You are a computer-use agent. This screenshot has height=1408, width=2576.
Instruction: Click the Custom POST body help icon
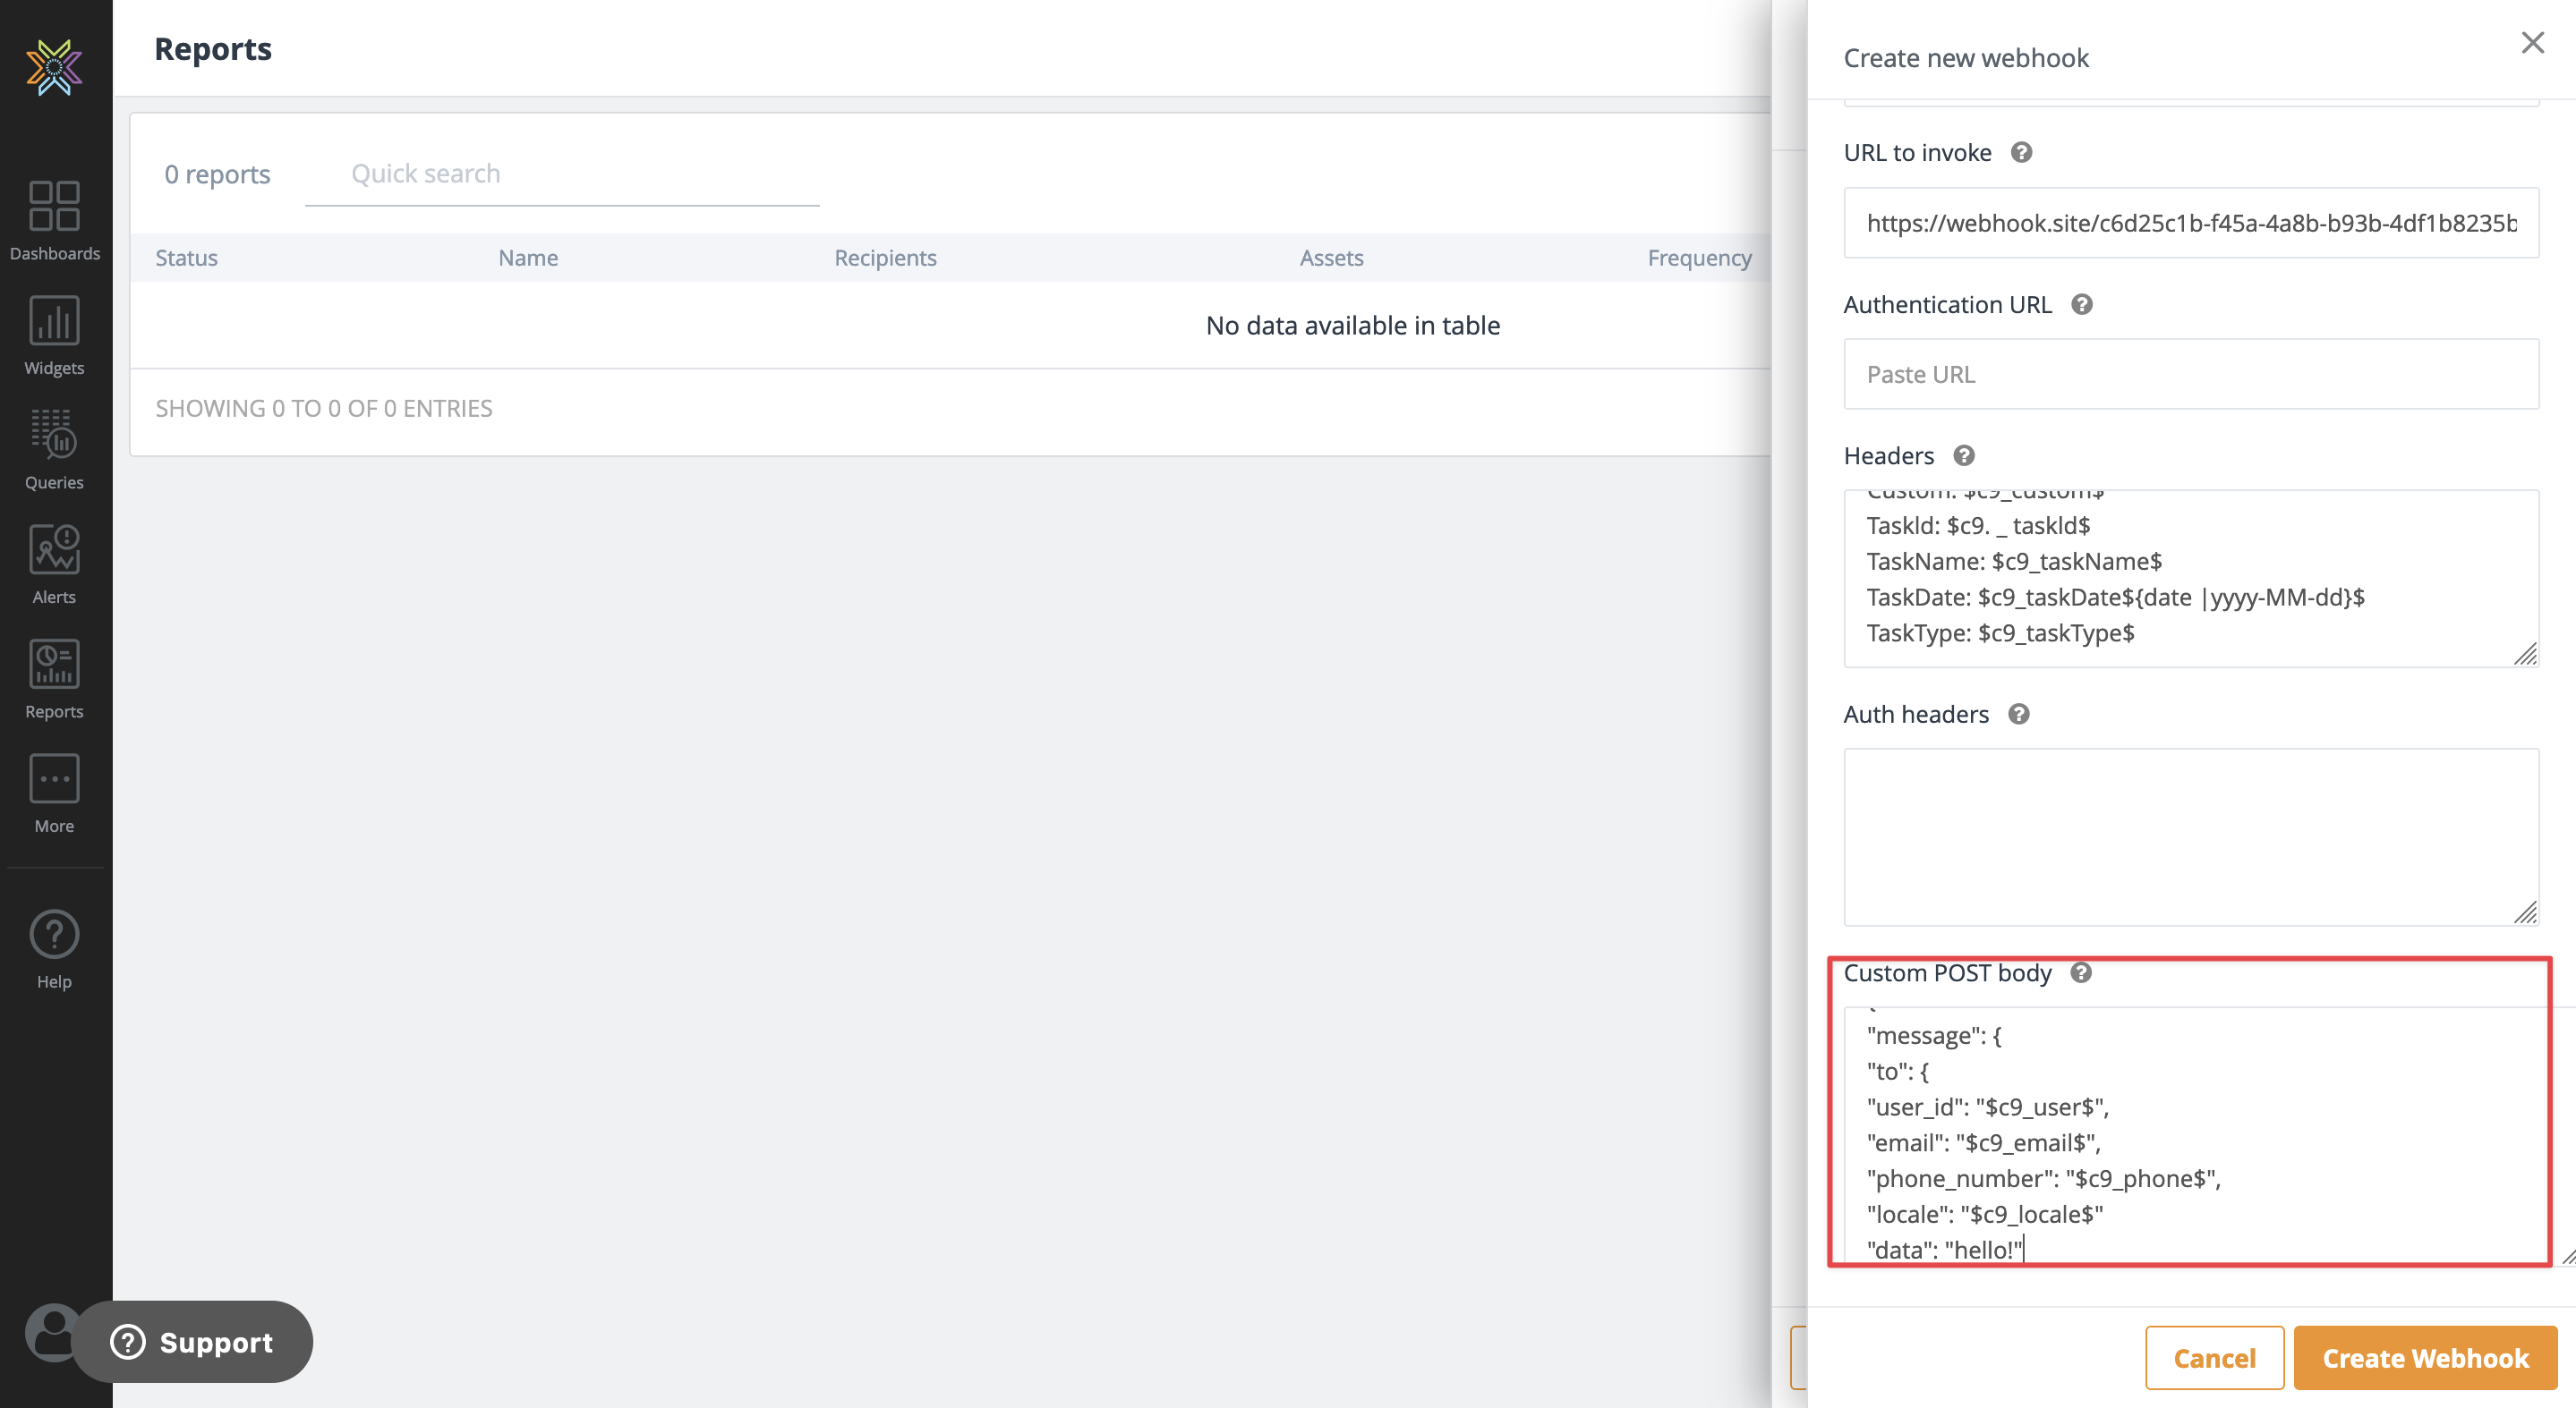(x=2080, y=973)
